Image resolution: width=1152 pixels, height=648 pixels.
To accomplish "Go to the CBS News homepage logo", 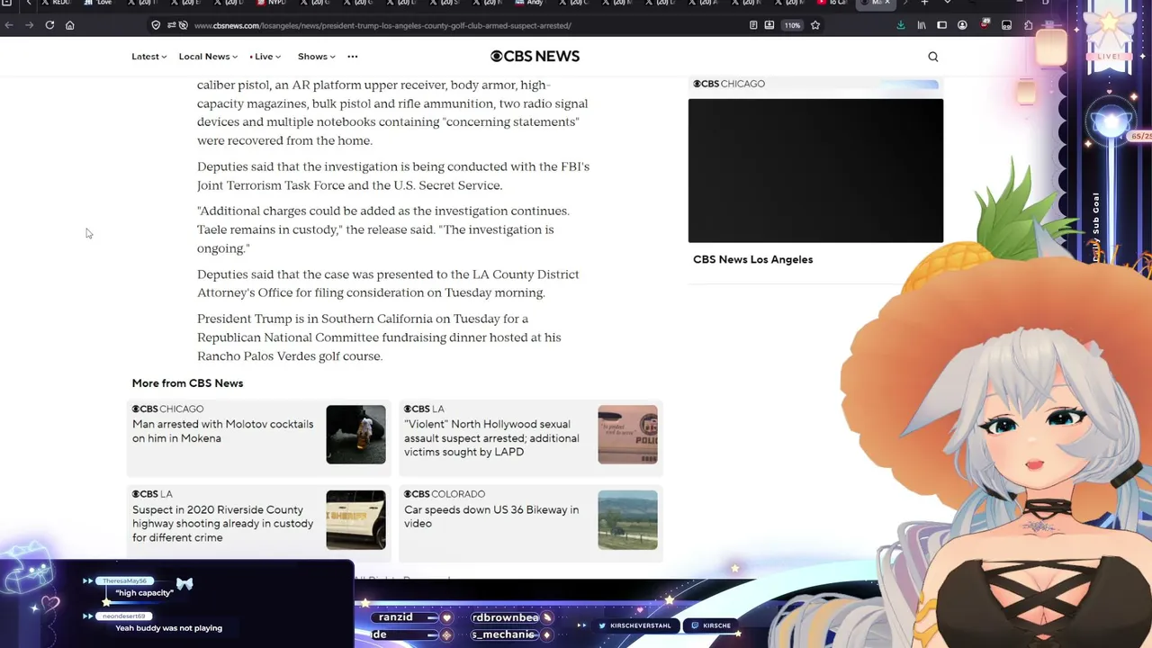I will (535, 56).
